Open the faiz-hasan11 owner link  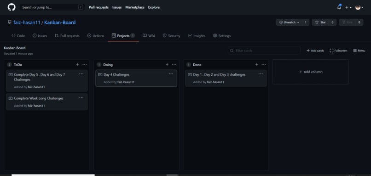click(27, 23)
